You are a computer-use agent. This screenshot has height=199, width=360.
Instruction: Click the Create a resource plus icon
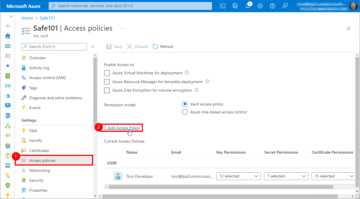coord(8,26)
